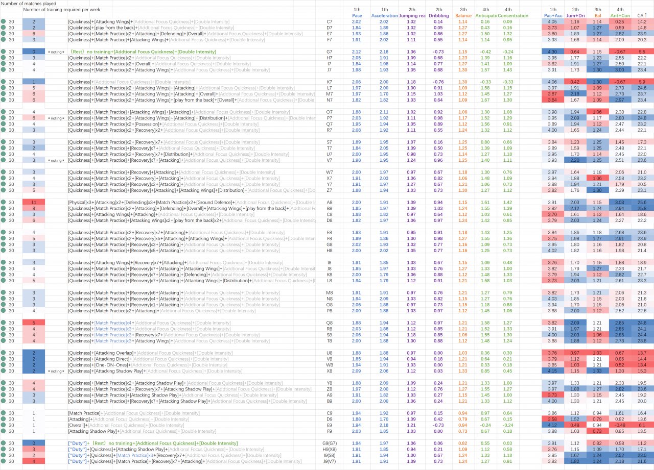This screenshot has width=654, height=470.
Task: Select the green dot in row Y8
Action: pos(3,383)
